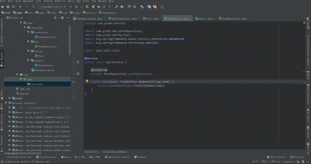Start debugging with the bug icon
Viewport: 311px width, 164px height.
click(77, 7)
